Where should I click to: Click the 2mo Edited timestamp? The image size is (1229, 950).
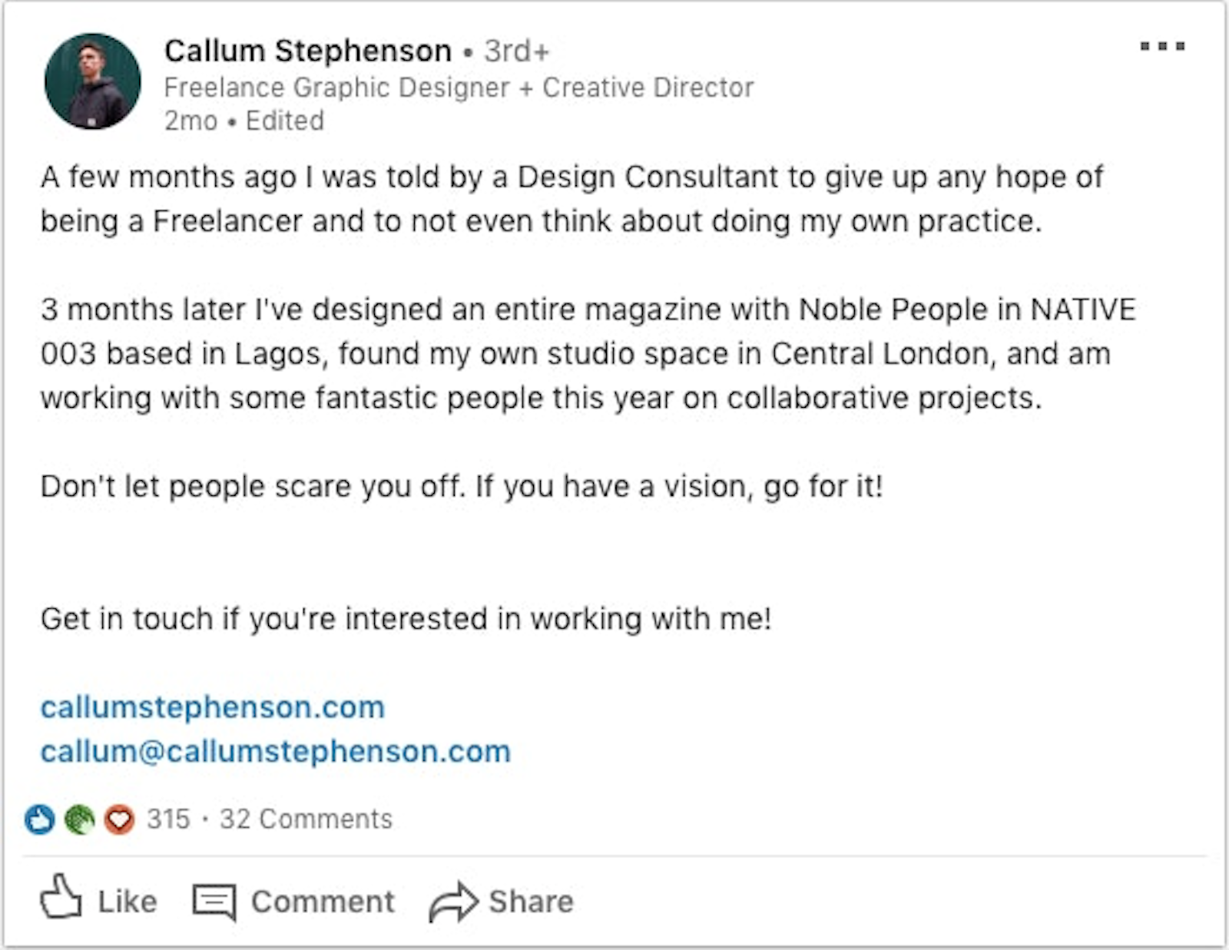coord(244,121)
